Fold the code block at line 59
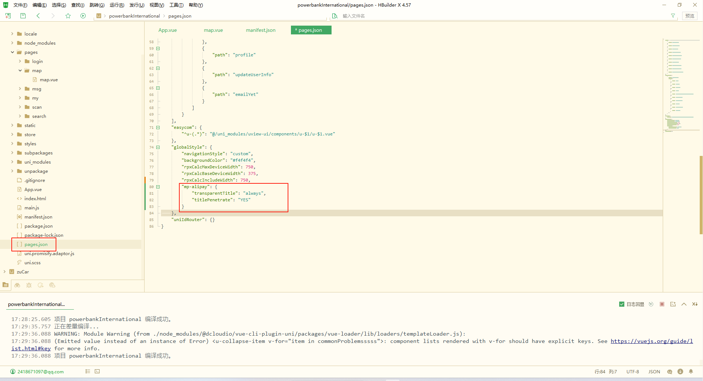703x381 pixels. [x=158, y=48]
